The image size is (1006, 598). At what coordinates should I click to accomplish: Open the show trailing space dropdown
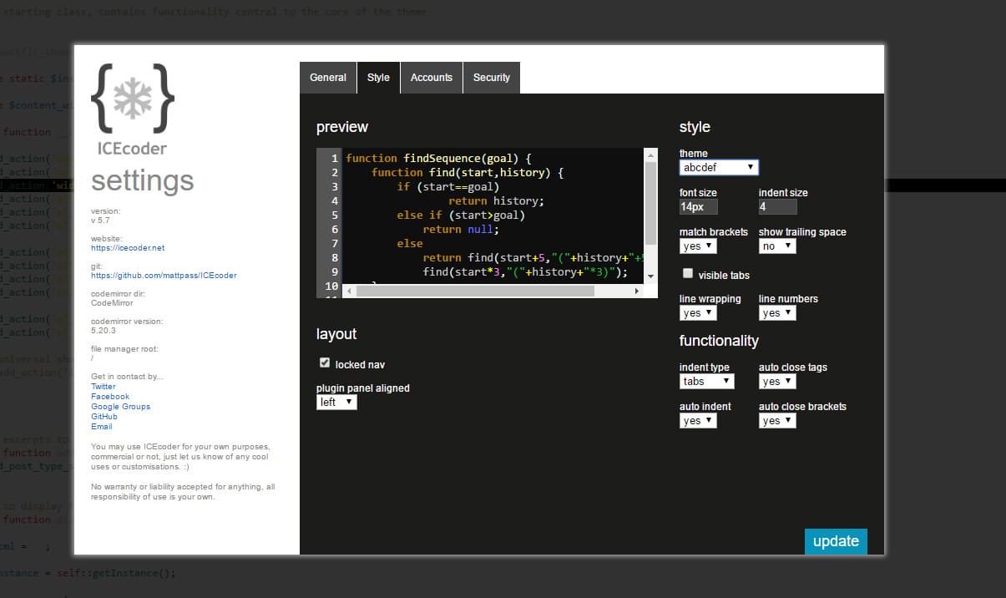pos(777,246)
